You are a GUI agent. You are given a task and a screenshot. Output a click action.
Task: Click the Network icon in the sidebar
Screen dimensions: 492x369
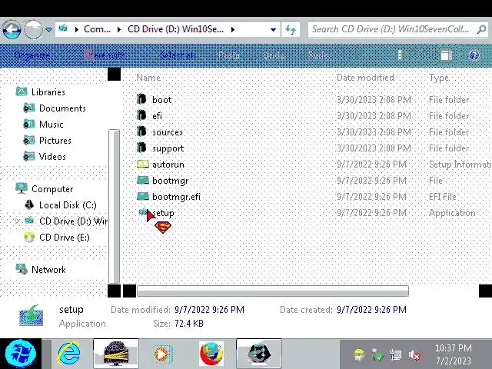click(x=22, y=269)
